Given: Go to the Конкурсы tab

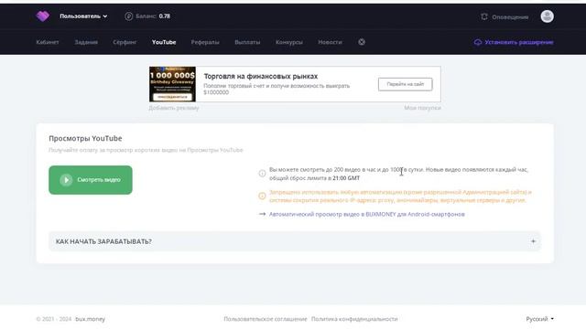Looking at the screenshot, I should [289, 43].
